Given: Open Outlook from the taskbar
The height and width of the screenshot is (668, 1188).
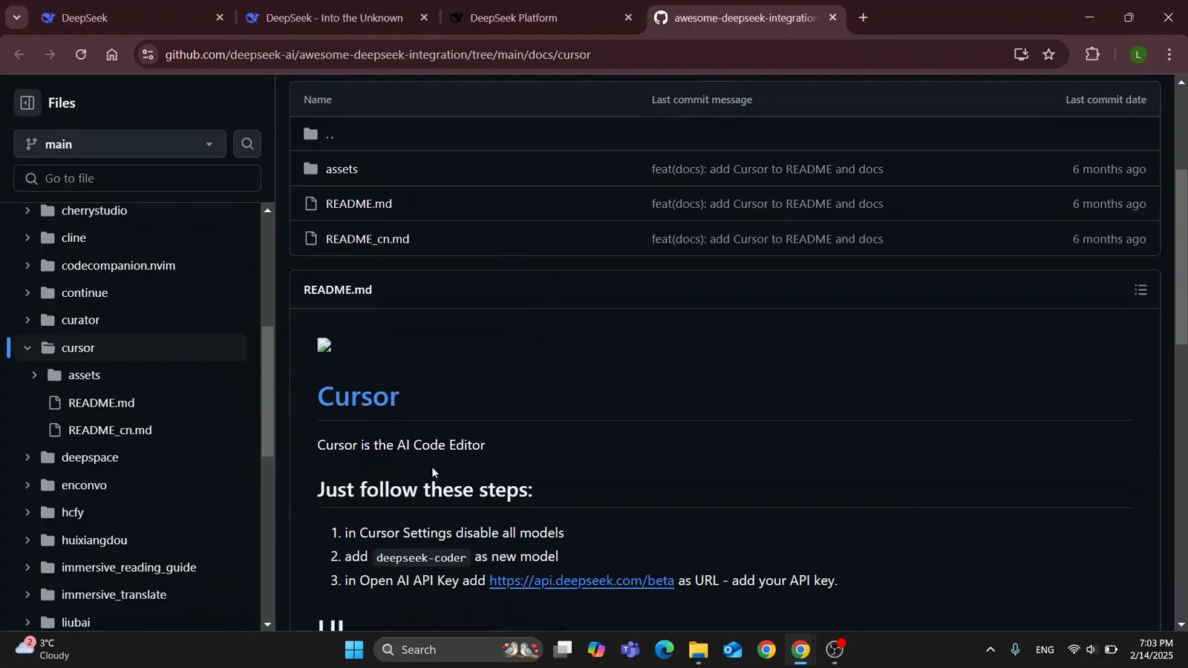Looking at the screenshot, I should coord(732,650).
